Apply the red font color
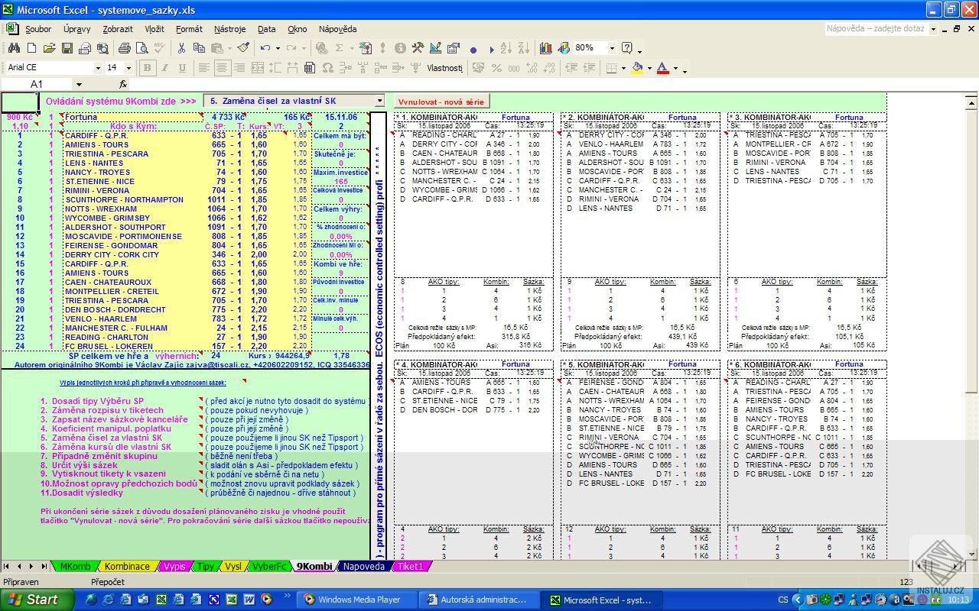 click(x=662, y=68)
